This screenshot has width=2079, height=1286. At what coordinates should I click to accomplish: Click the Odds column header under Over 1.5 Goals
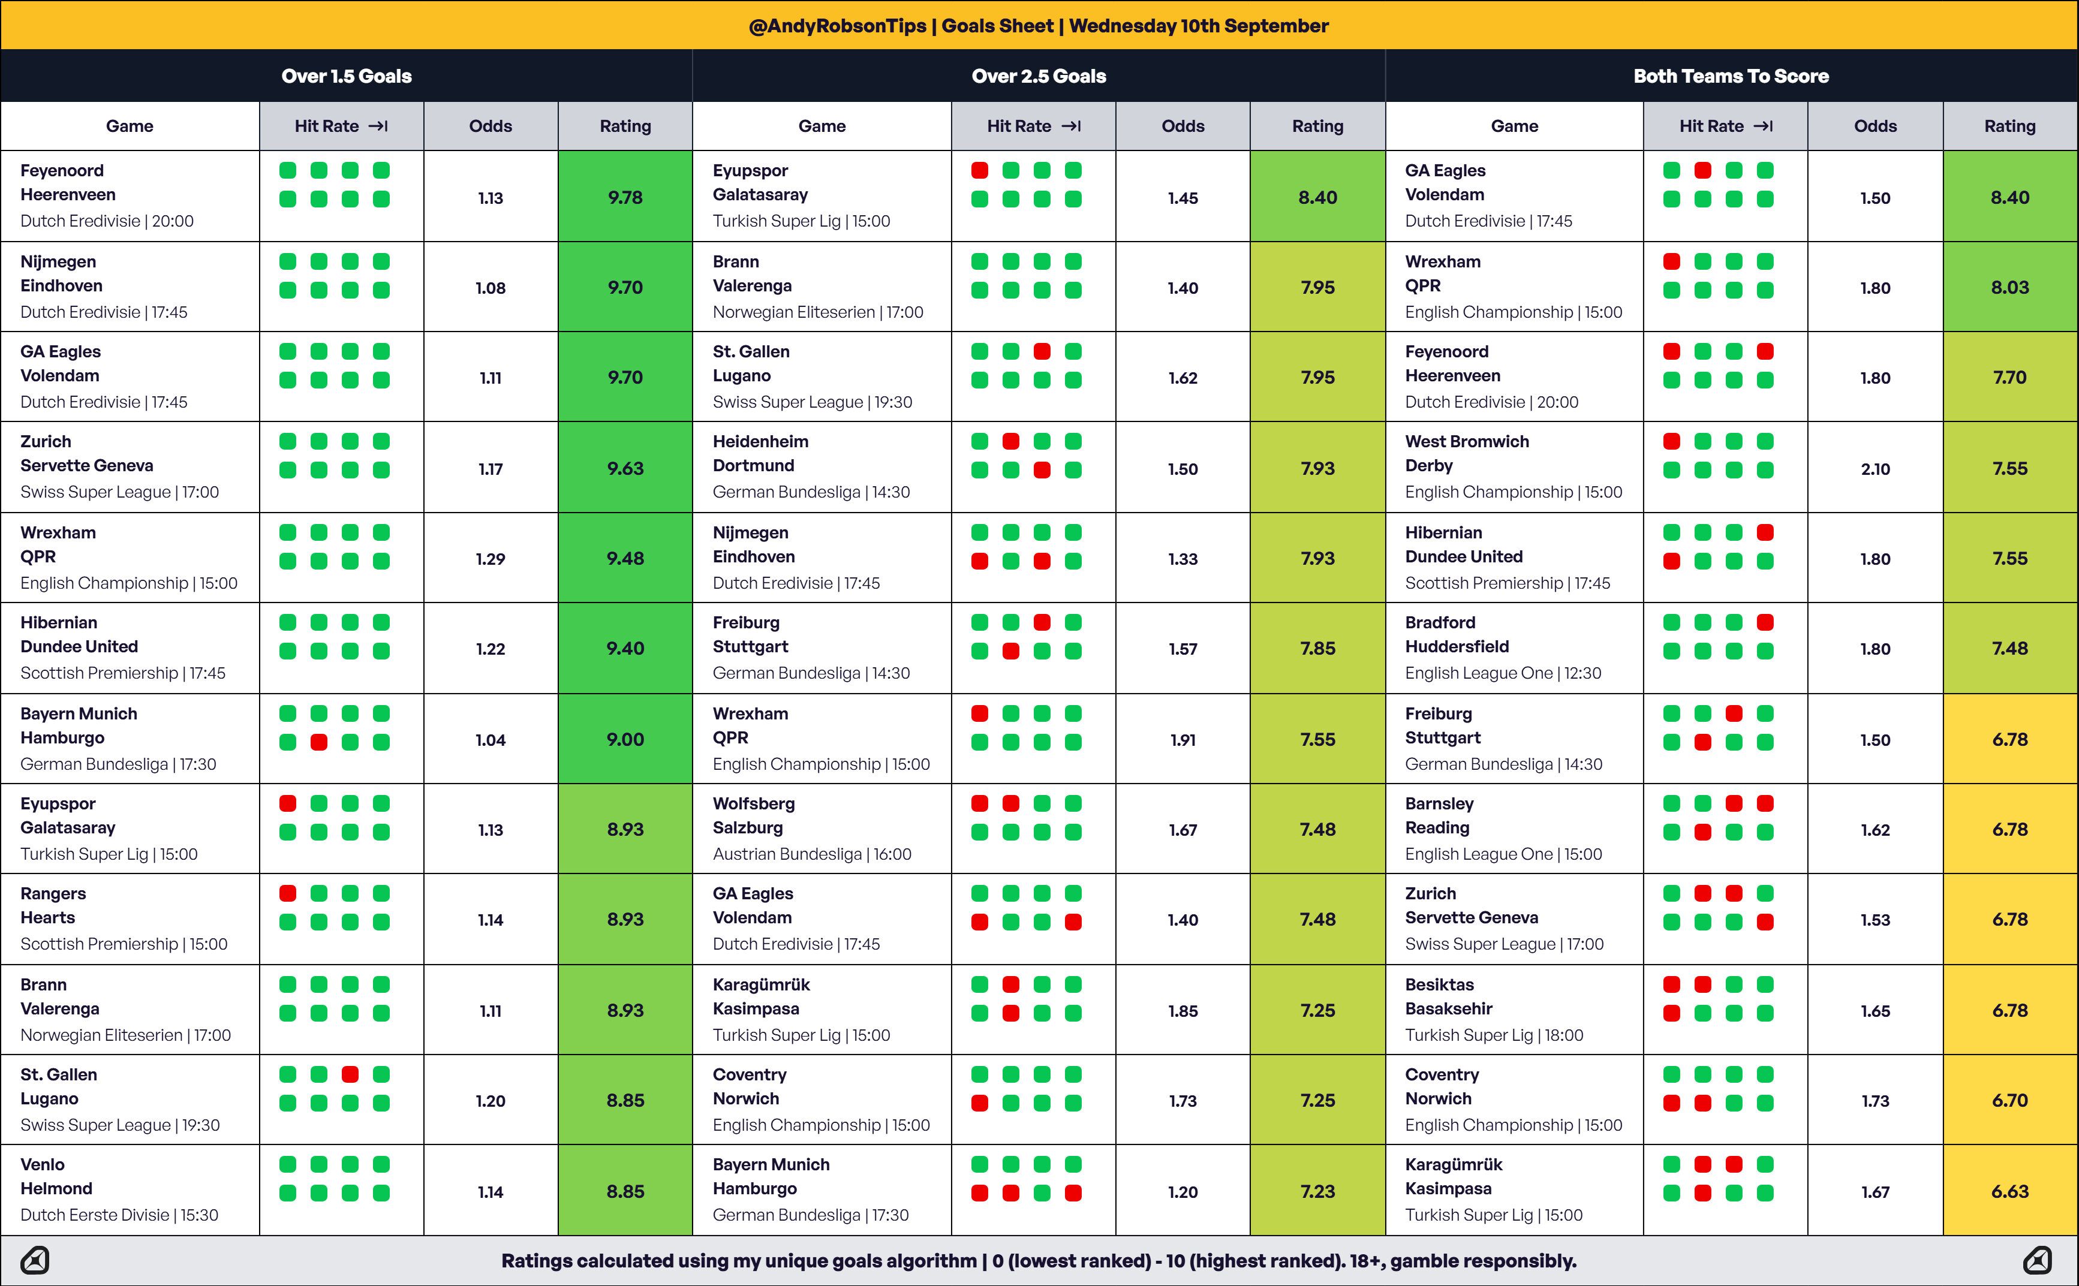[x=491, y=126]
